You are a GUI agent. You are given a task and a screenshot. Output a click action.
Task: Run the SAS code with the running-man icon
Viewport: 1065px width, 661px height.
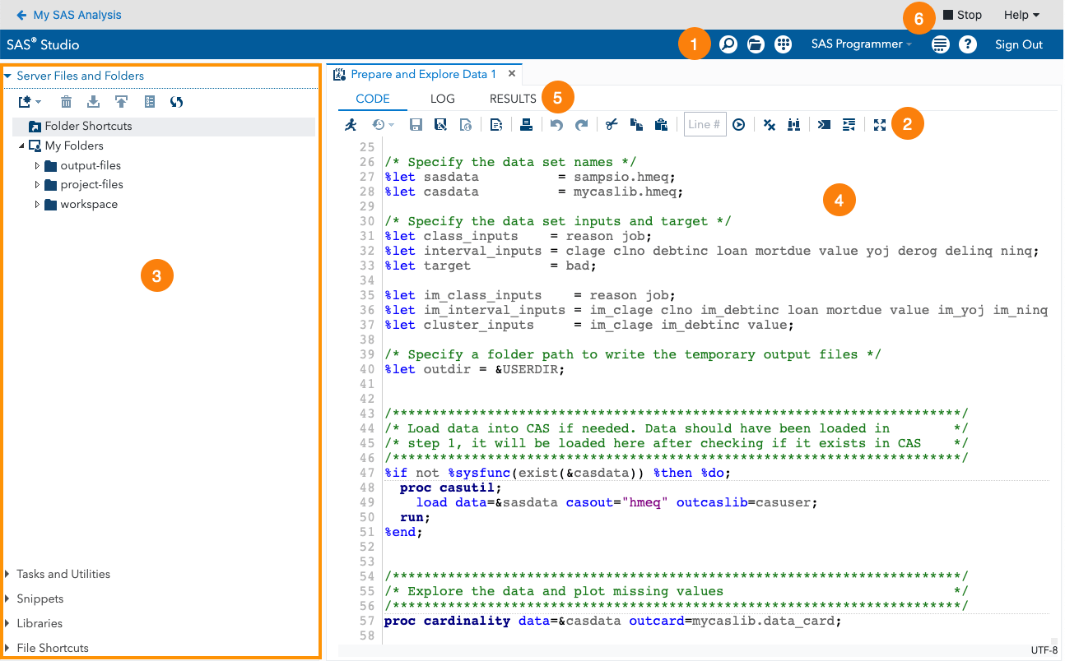(351, 125)
